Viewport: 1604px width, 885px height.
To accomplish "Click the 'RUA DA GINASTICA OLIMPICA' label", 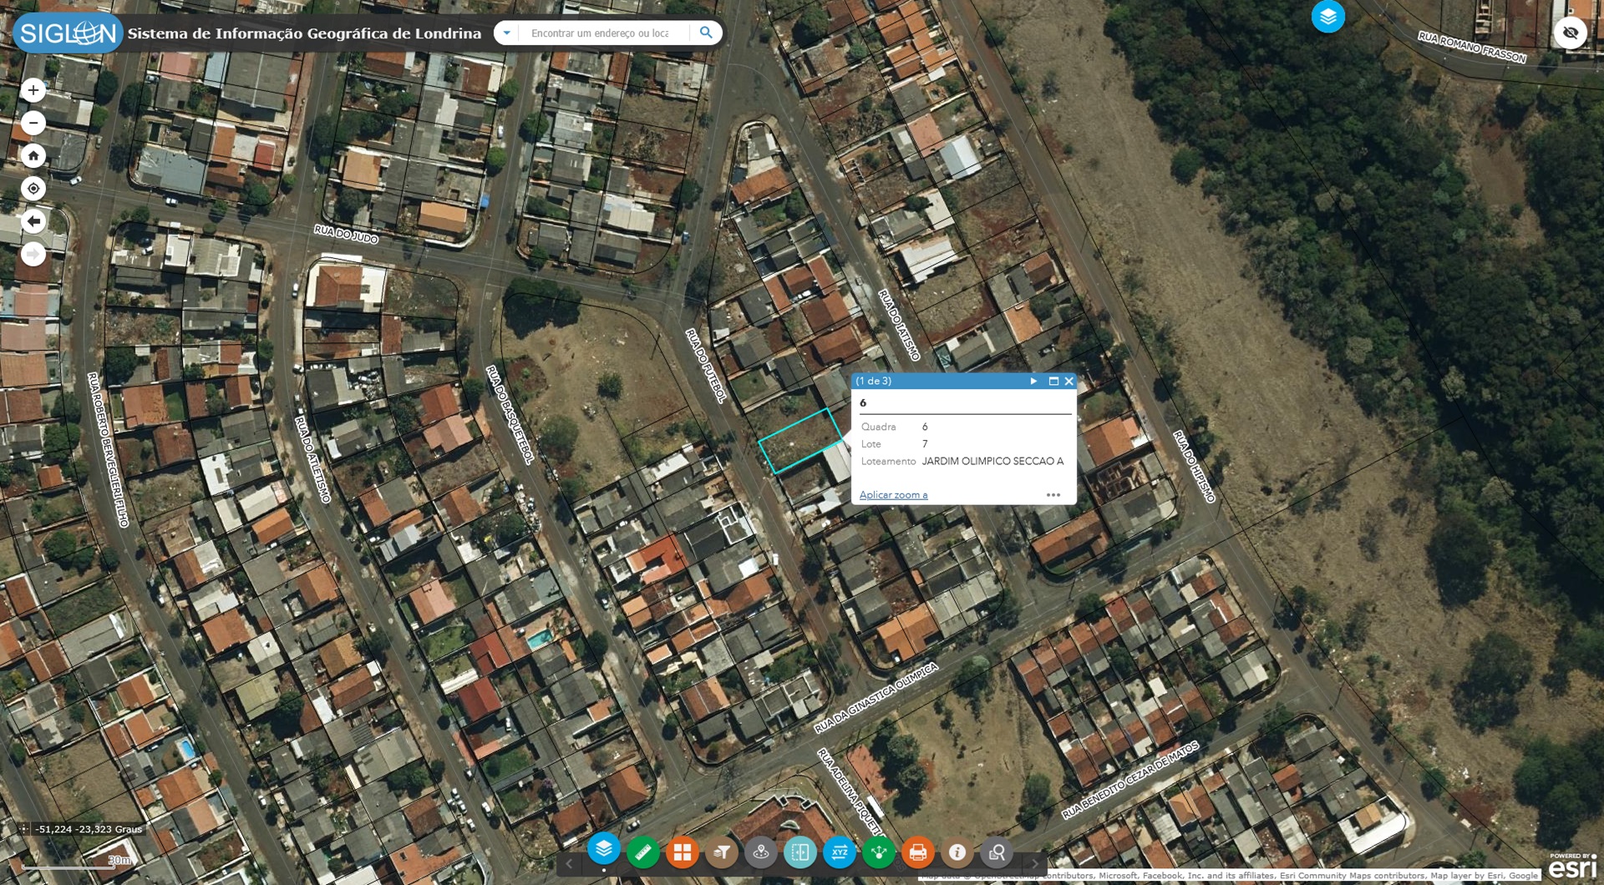I will coord(876,698).
